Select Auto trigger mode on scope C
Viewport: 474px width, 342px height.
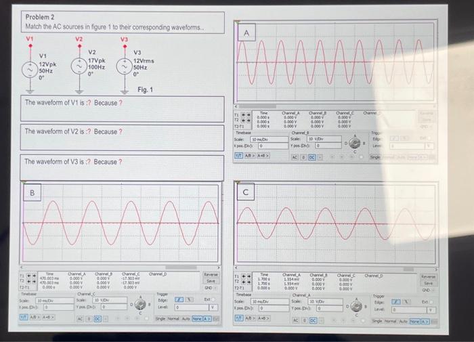[x=404, y=321]
